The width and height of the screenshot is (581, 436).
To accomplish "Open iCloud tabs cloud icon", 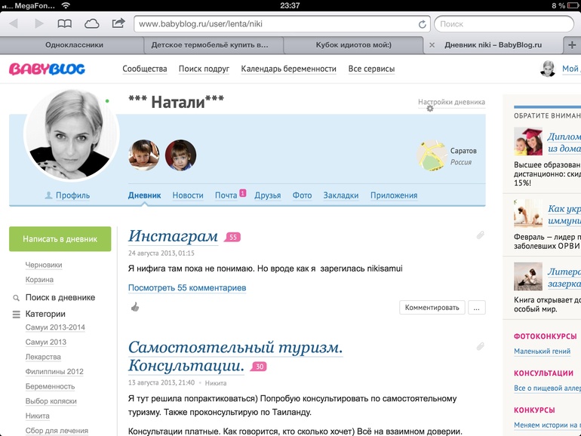I will [91, 24].
